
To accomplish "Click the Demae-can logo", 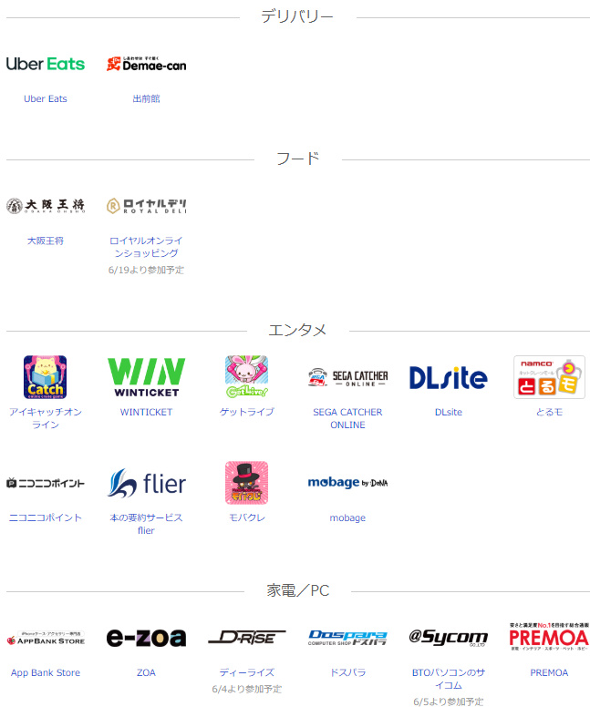I will click(146, 65).
